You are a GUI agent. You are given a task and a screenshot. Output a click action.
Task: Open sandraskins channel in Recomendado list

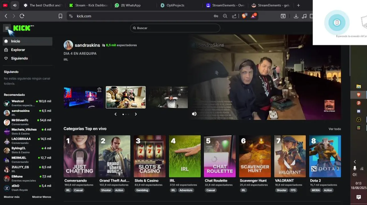pyautogui.click(x=27, y=112)
